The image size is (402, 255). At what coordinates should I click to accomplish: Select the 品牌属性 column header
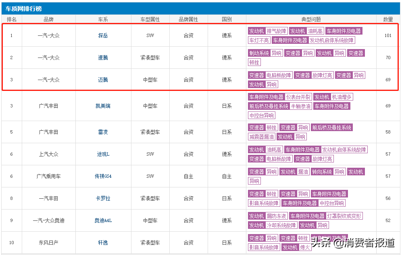pyautogui.click(x=188, y=19)
